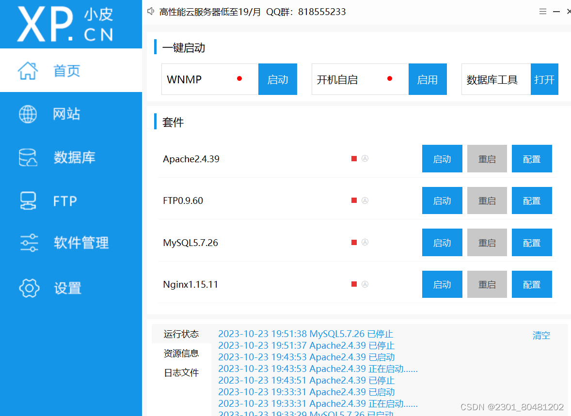Click 启用 to enable 开机自启
The height and width of the screenshot is (416, 571).
(428, 79)
